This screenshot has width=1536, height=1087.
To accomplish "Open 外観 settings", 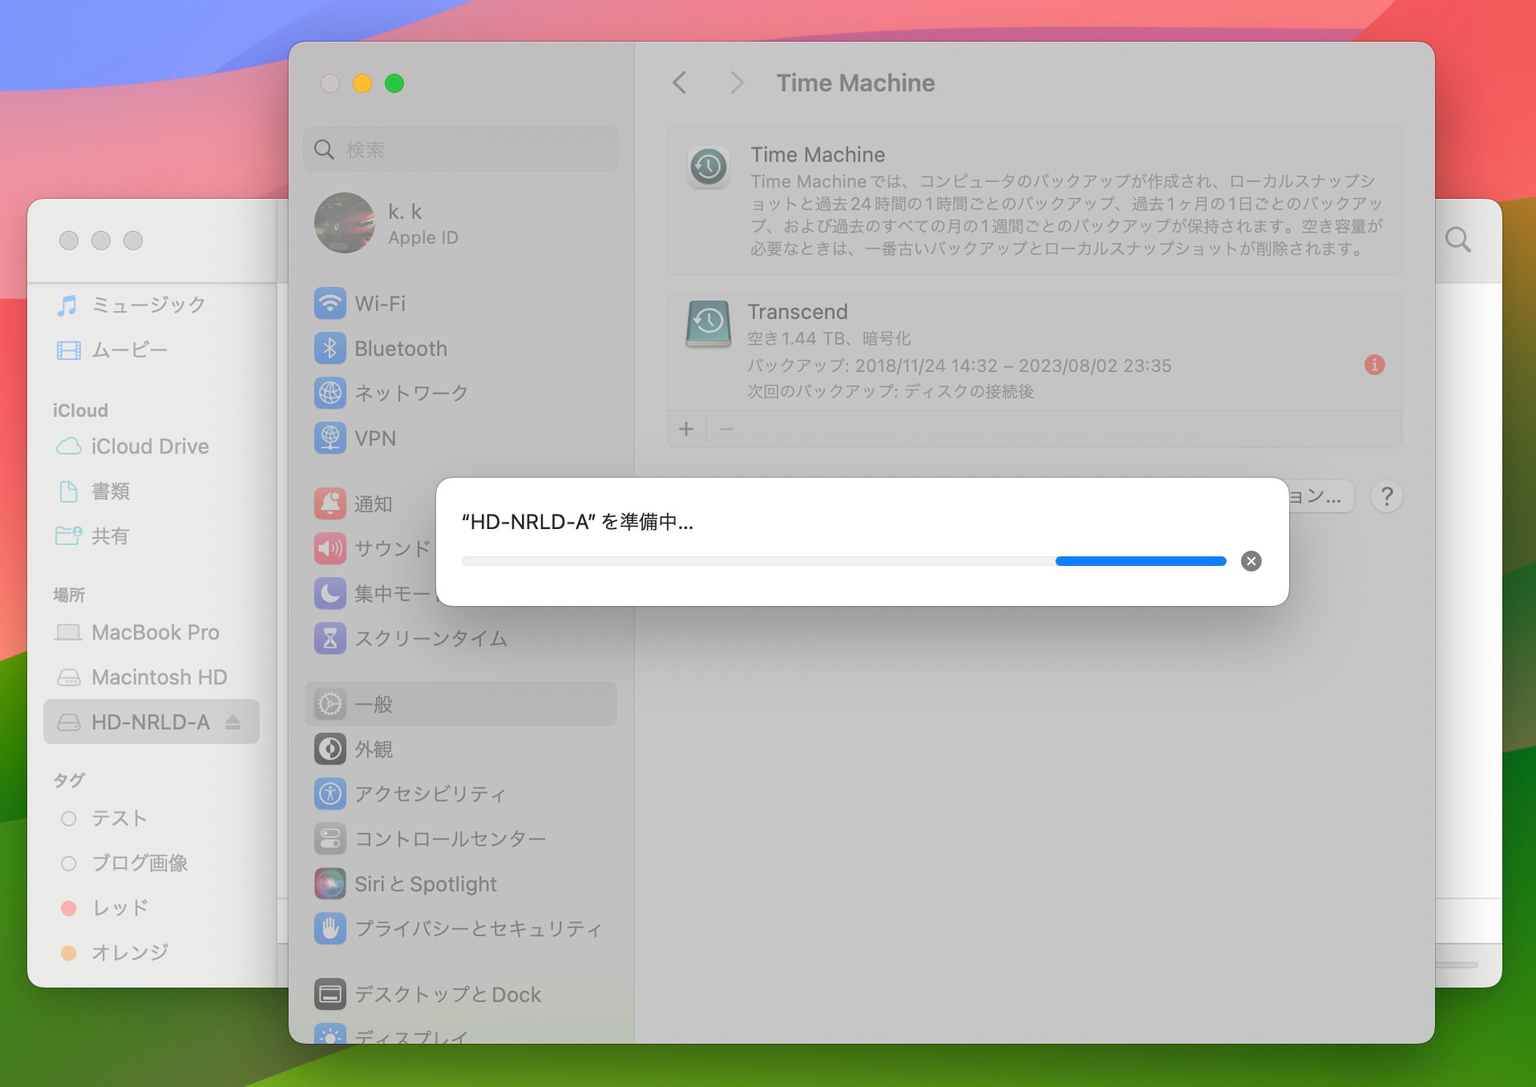I will click(461, 750).
